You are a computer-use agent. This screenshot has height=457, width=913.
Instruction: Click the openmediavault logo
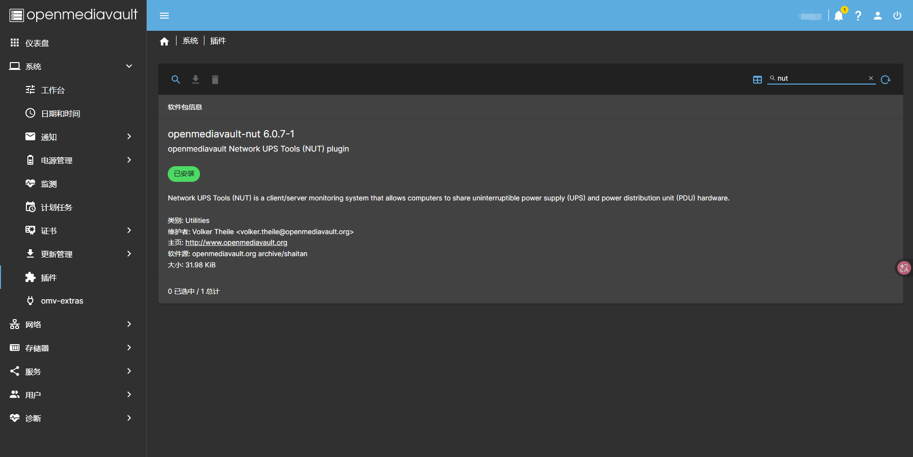click(73, 15)
